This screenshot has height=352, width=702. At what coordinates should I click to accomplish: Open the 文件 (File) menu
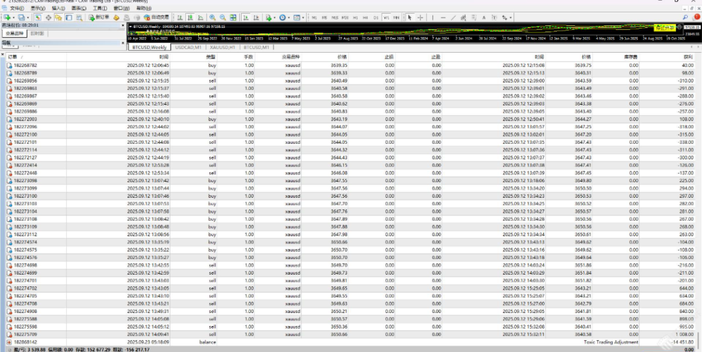coord(16,8)
